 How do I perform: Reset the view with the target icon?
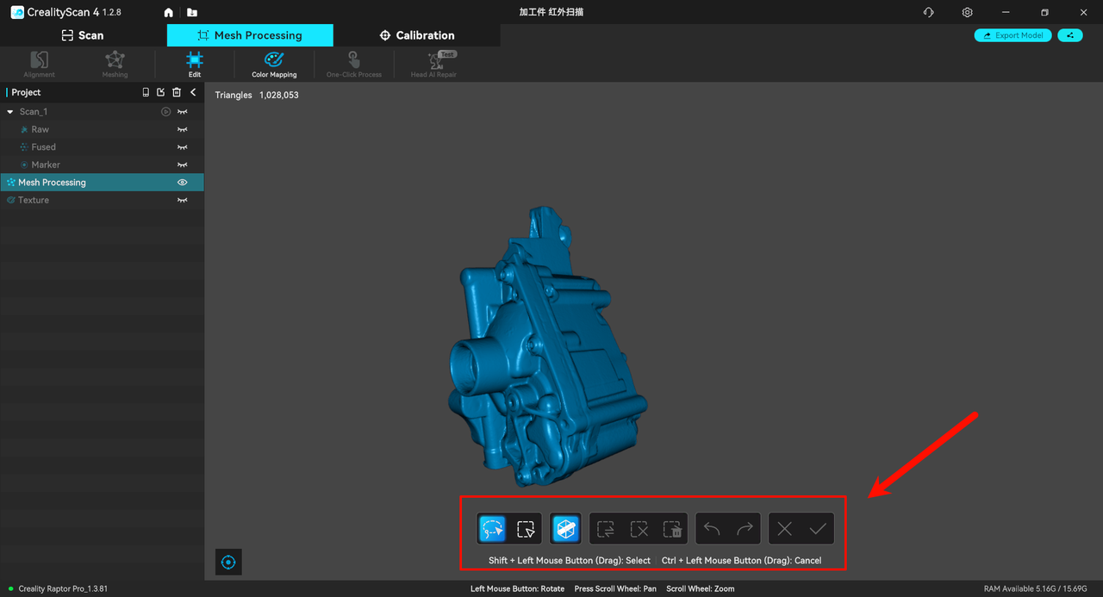tap(228, 563)
